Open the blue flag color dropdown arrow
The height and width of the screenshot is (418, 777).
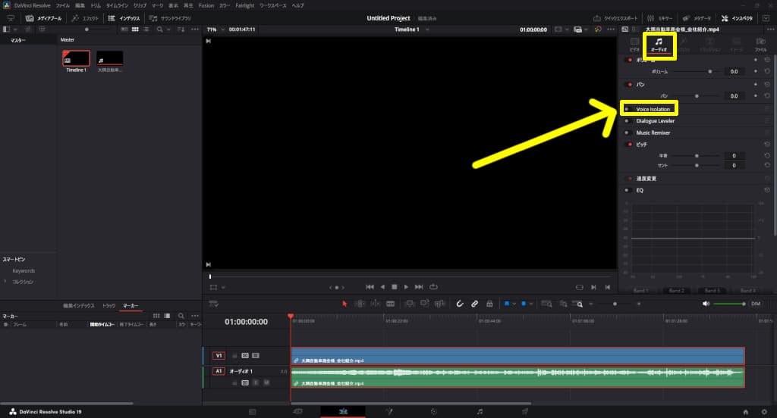pyautogui.click(x=514, y=304)
